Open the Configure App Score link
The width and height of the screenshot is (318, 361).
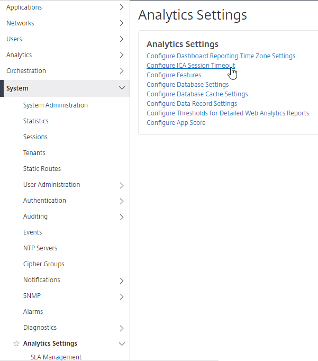tap(176, 123)
